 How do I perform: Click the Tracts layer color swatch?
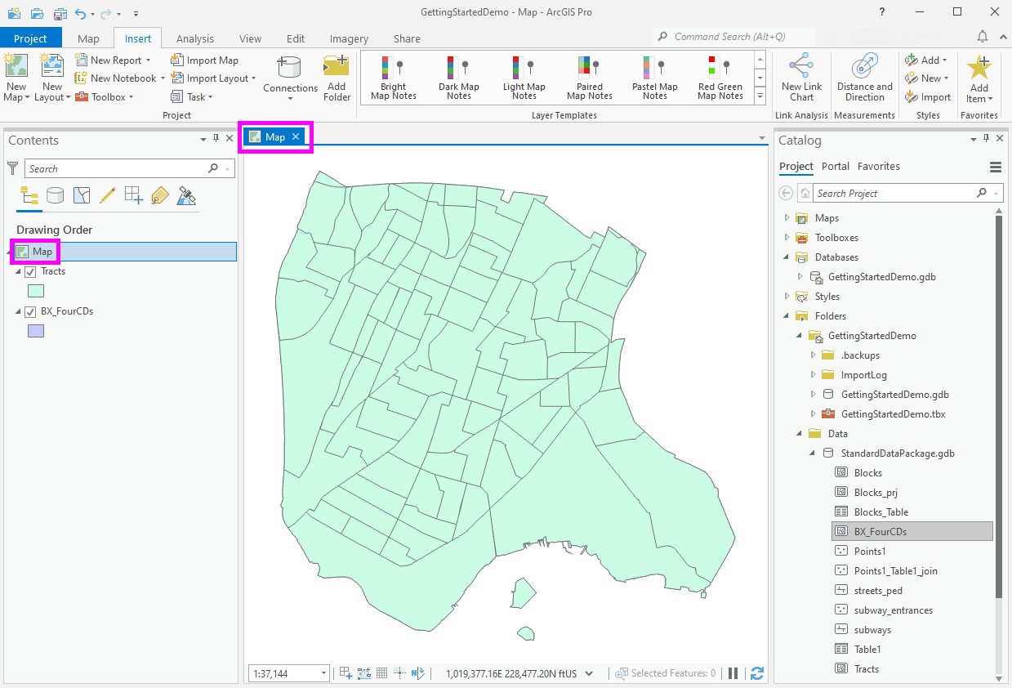pos(36,291)
